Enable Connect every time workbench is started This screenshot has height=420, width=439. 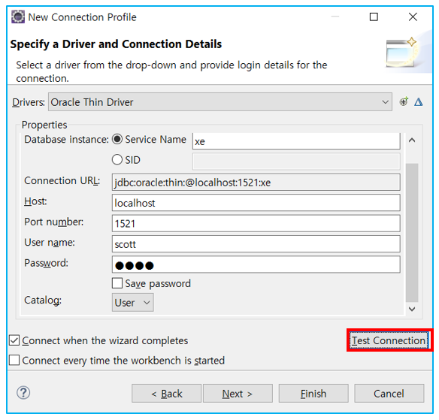(14, 360)
